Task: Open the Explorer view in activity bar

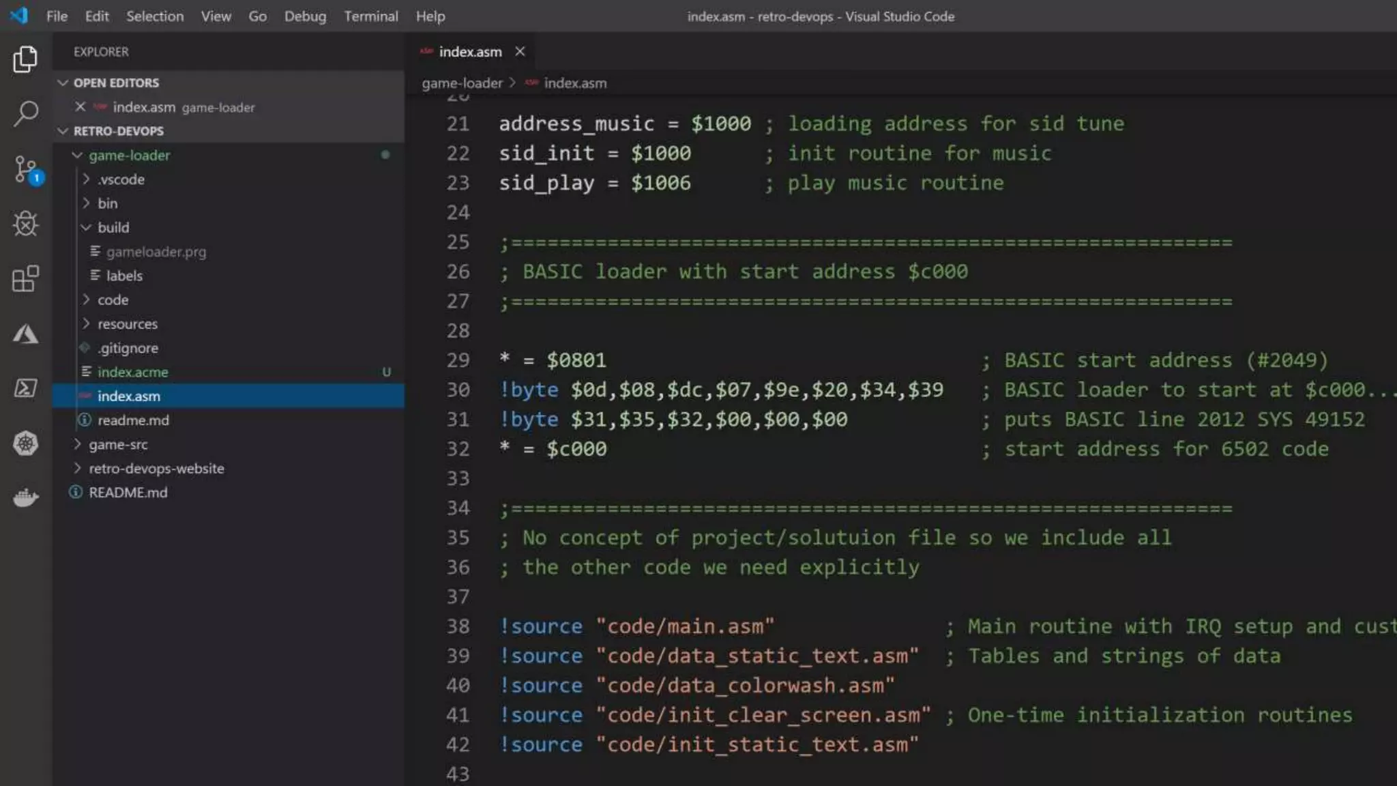Action: pyautogui.click(x=25, y=59)
